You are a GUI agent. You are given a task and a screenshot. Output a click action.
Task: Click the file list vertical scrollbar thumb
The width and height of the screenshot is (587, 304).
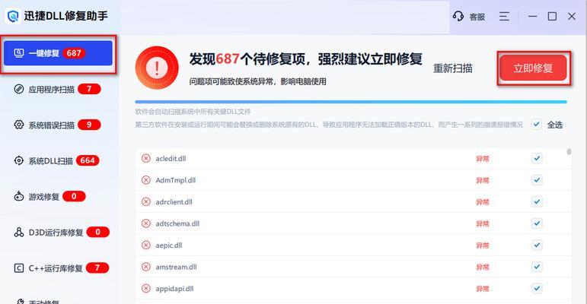(569, 151)
